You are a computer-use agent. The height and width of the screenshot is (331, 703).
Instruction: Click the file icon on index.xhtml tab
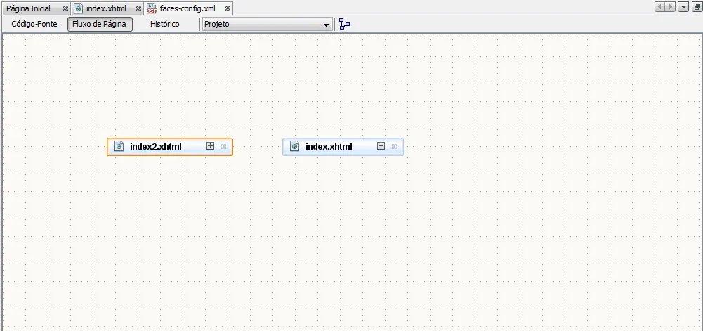(x=79, y=8)
